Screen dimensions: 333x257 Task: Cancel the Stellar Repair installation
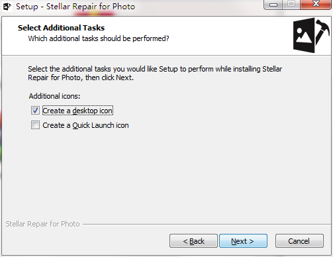[x=299, y=241]
